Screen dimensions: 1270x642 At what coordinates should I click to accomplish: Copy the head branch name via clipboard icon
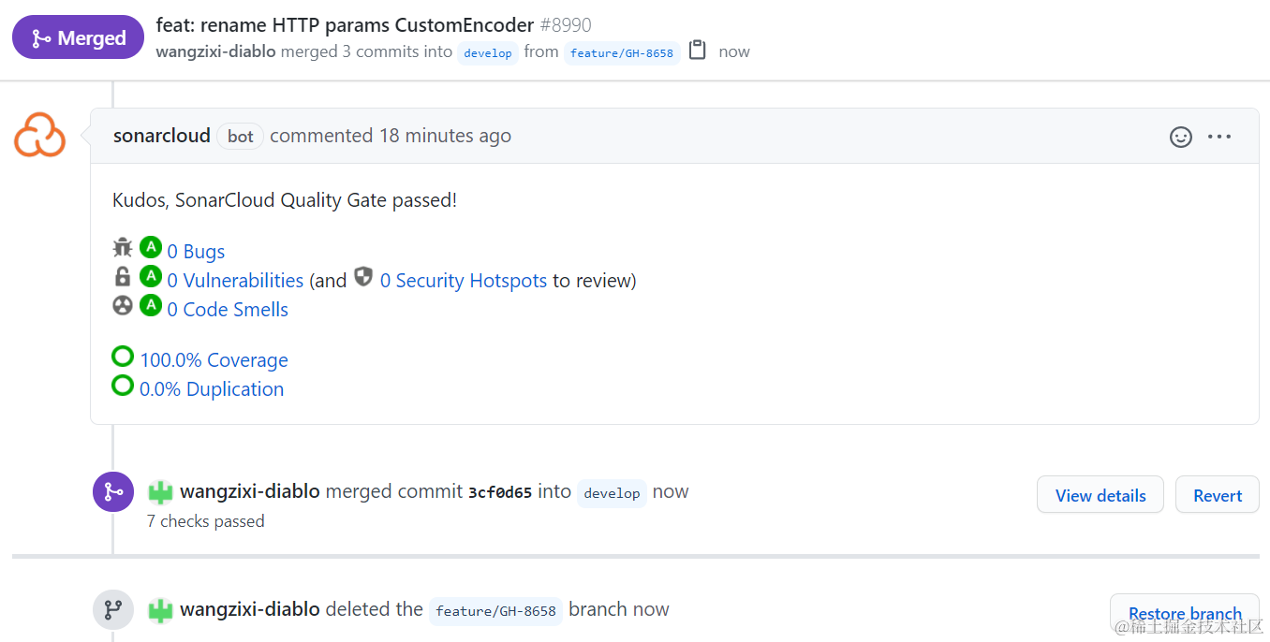[x=697, y=51]
